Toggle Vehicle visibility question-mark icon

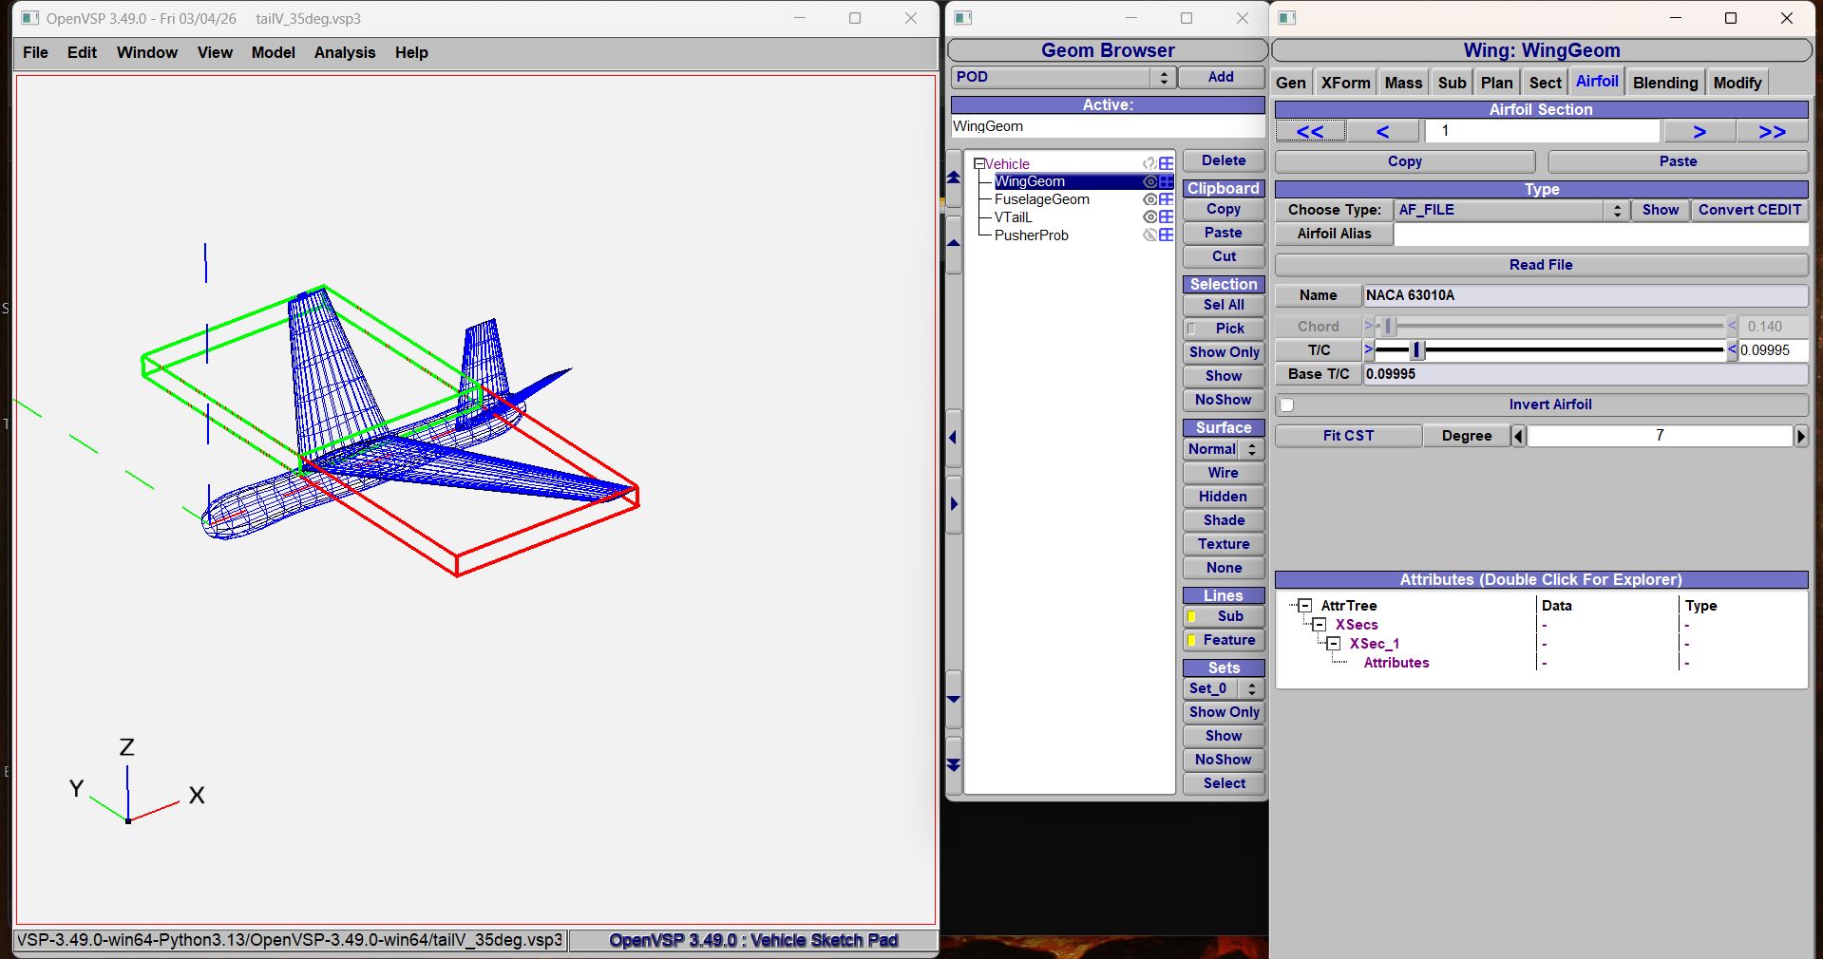click(1149, 163)
